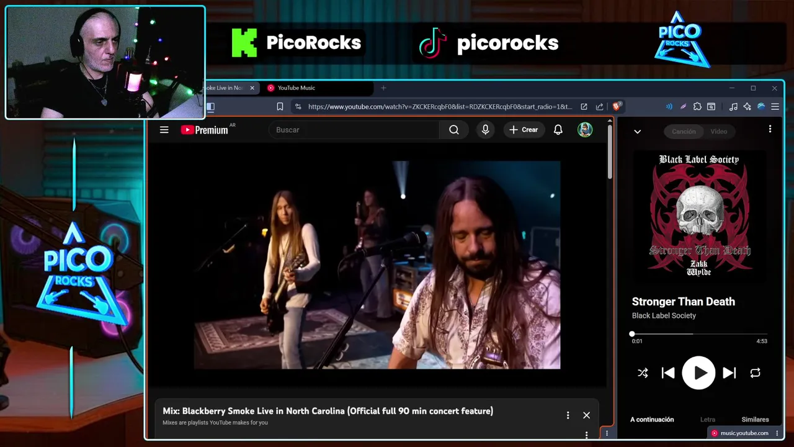Screen dimensions: 794x447
Task: Collapse YouTube Music player with chevron
Action: [637, 132]
